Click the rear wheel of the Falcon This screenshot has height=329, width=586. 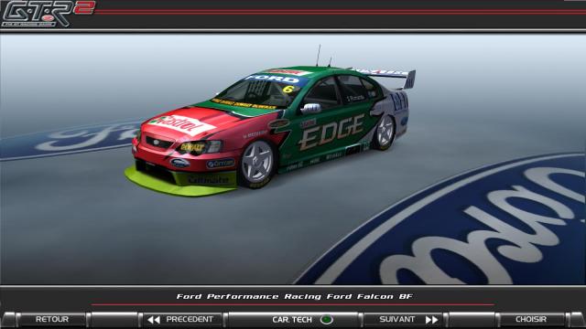385,133
